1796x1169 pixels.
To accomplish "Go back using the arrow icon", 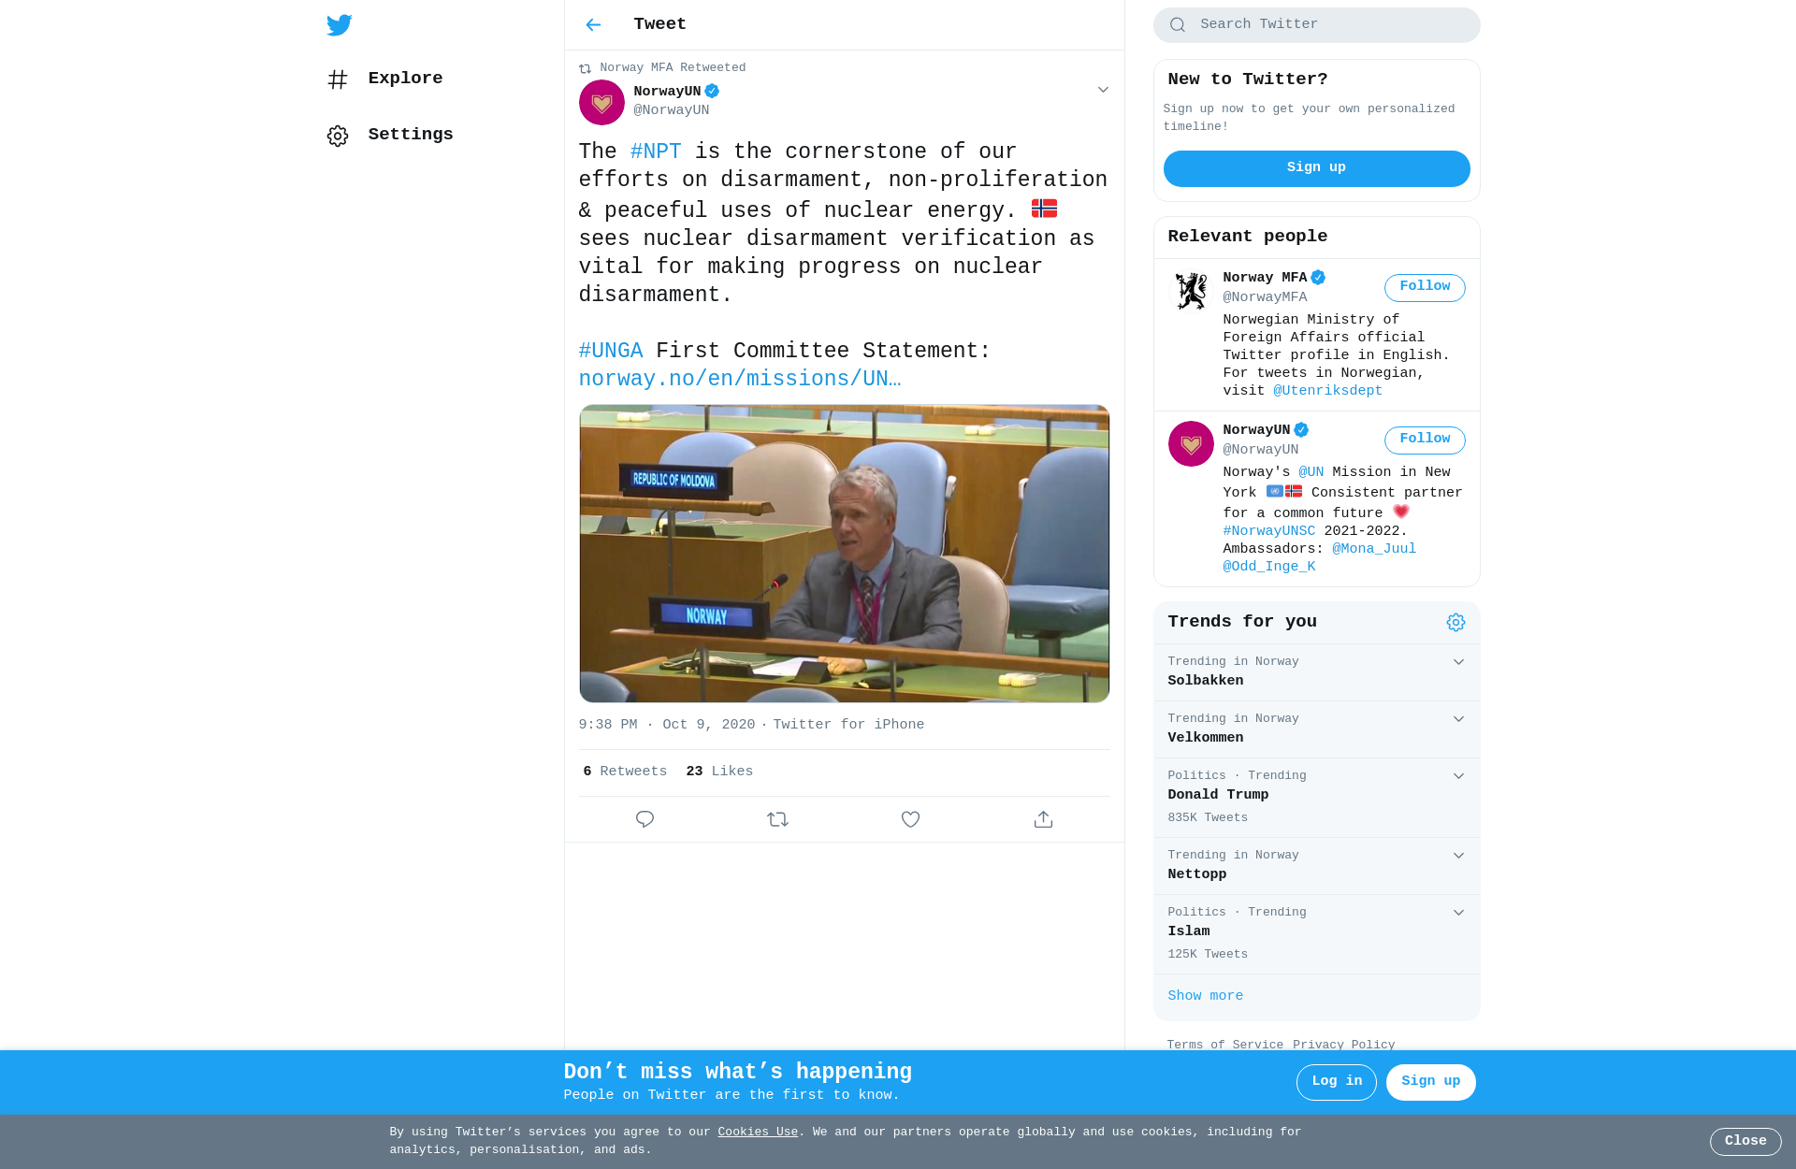I will (593, 25).
